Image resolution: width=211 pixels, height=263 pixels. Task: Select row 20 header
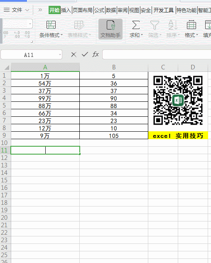tap(5, 218)
